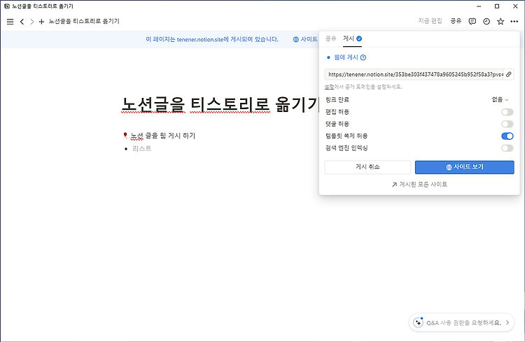Open the three-dot more menu
Image resolution: width=525 pixels, height=342 pixels.
tap(514, 22)
